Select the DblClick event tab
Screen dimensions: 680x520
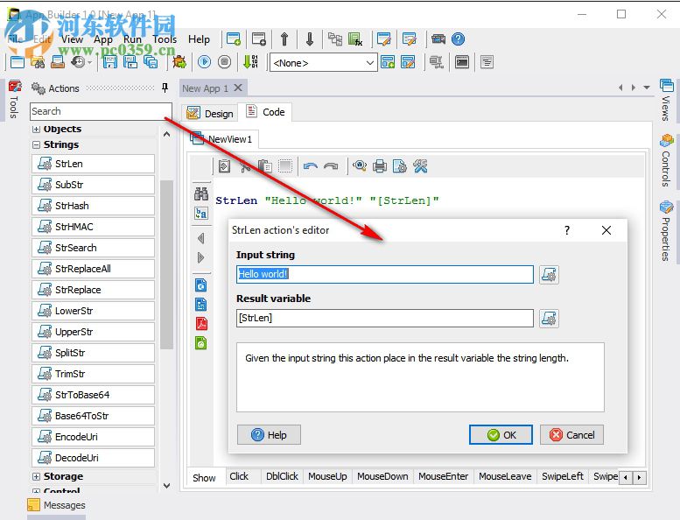pos(282,476)
